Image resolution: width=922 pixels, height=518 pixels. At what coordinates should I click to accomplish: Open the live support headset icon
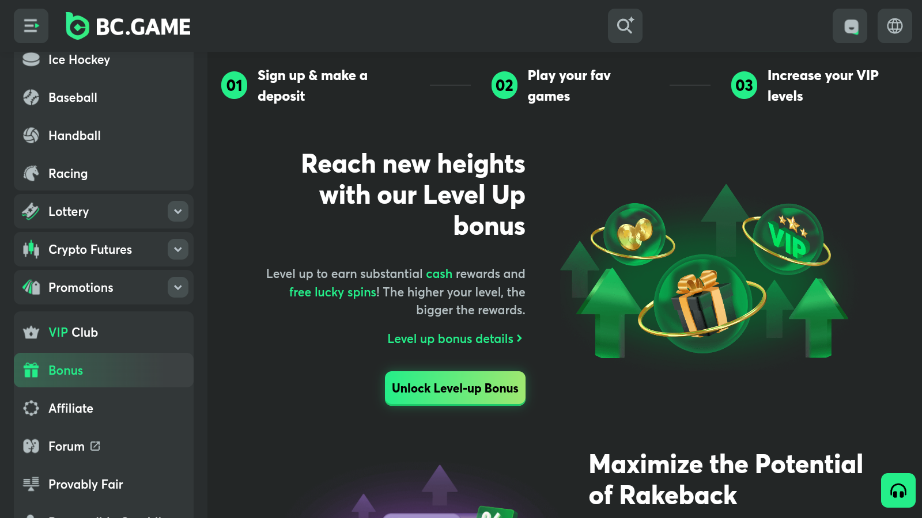point(898,490)
